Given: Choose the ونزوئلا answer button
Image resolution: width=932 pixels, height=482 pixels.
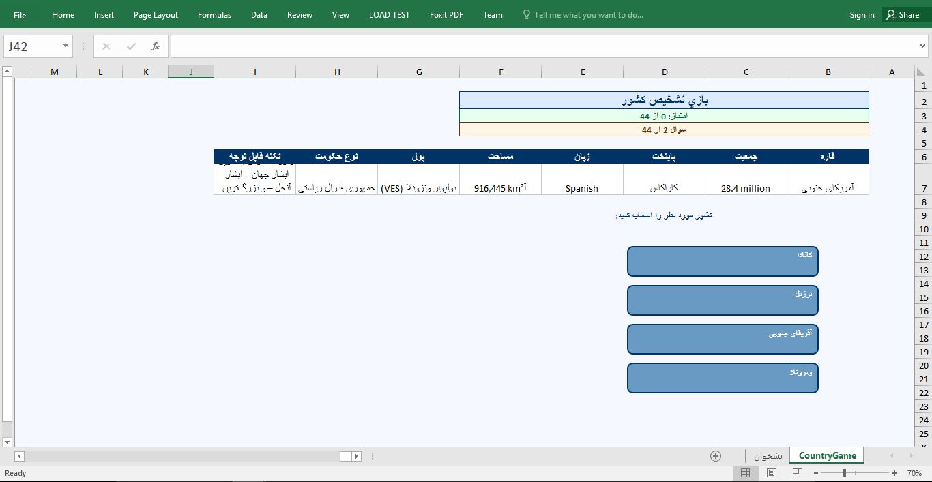Looking at the screenshot, I should [x=723, y=378].
